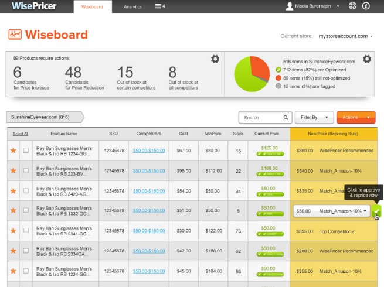Click grey flagged legend dot

point(278,86)
